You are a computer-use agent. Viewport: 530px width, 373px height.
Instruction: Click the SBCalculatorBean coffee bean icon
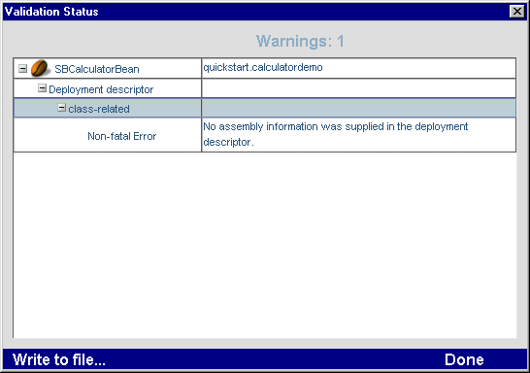40,68
